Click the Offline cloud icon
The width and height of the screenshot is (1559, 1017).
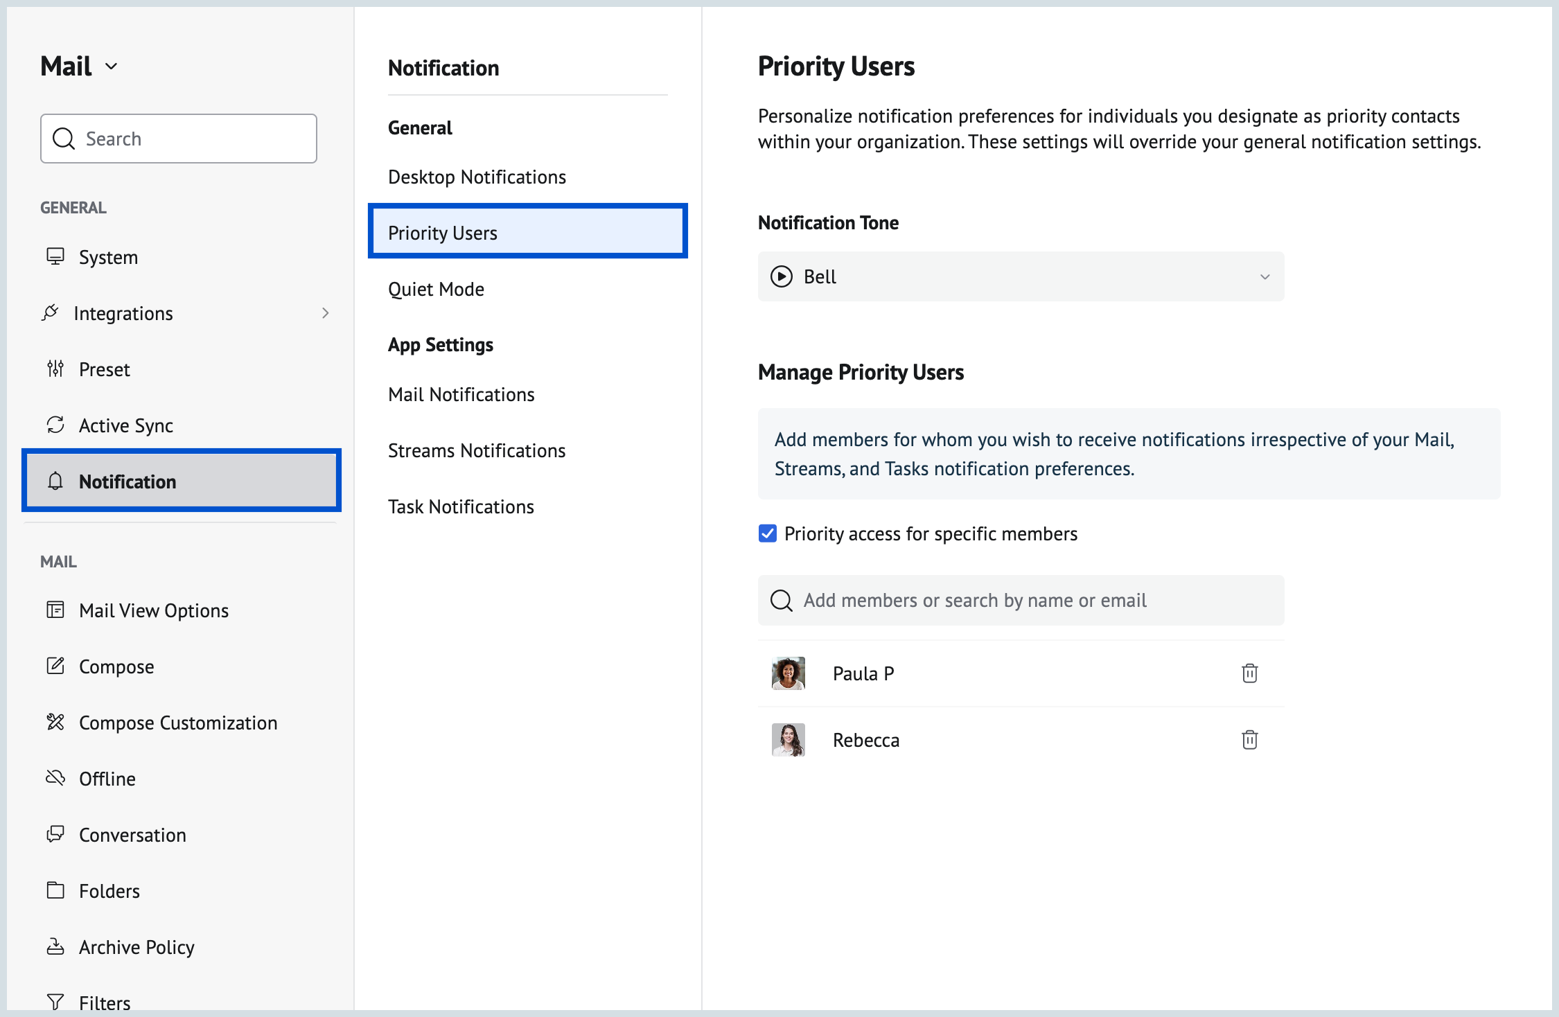pyautogui.click(x=55, y=778)
